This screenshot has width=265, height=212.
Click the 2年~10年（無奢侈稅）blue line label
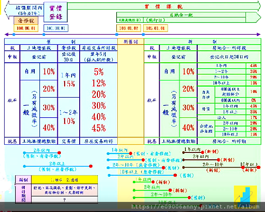[136, 165]
